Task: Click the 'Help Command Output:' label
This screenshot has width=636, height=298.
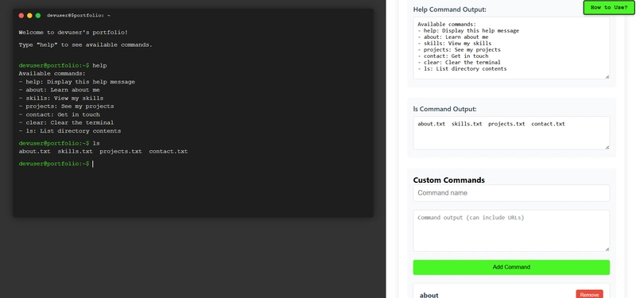Action: pyautogui.click(x=449, y=10)
